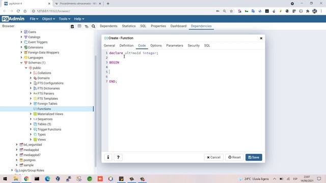Click the pgAdmin logo
This screenshot has width=326, height=183.
pyautogui.click(x=13, y=19)
